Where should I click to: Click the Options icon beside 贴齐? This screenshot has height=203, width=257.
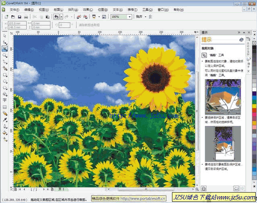(151, 17)
